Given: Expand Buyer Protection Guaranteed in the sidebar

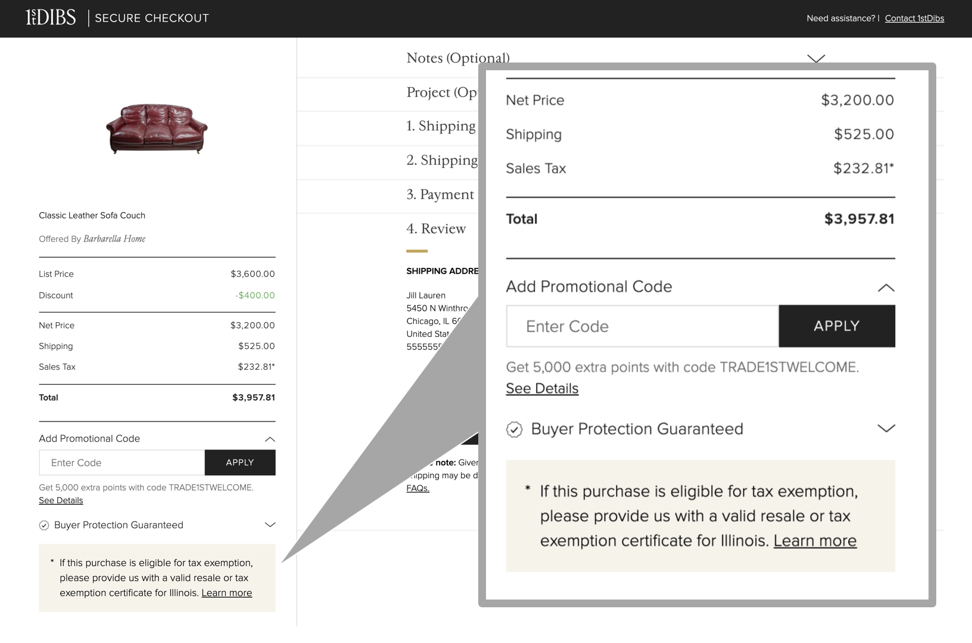Looking at the screenshot, I should [271, 525].
